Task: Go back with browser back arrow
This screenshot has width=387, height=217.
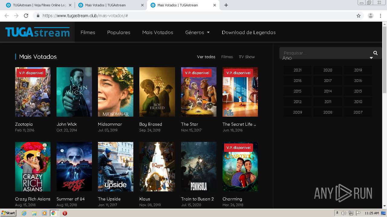Action: coord(7,16)
